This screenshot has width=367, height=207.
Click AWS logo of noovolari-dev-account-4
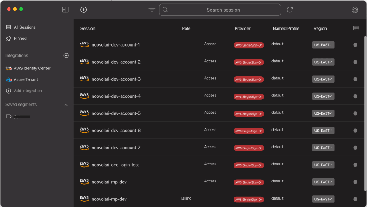pos(84,96)
